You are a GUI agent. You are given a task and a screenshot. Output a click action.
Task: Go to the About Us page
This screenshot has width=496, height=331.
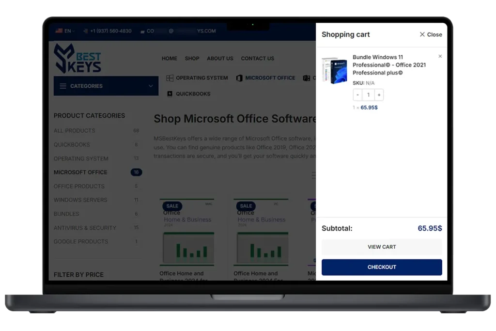[x=220, y=59]
